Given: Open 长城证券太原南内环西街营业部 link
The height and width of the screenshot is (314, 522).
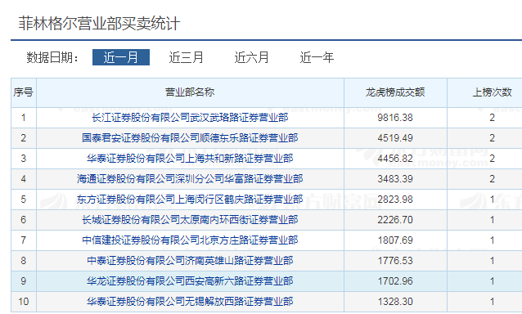Looking at the screenshot, I should point(190,219).
